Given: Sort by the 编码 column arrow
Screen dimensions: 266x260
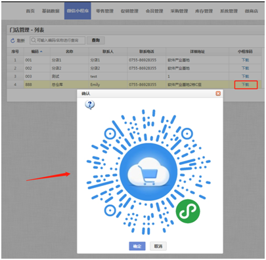Looking at the screenshot, I should 41,52.
